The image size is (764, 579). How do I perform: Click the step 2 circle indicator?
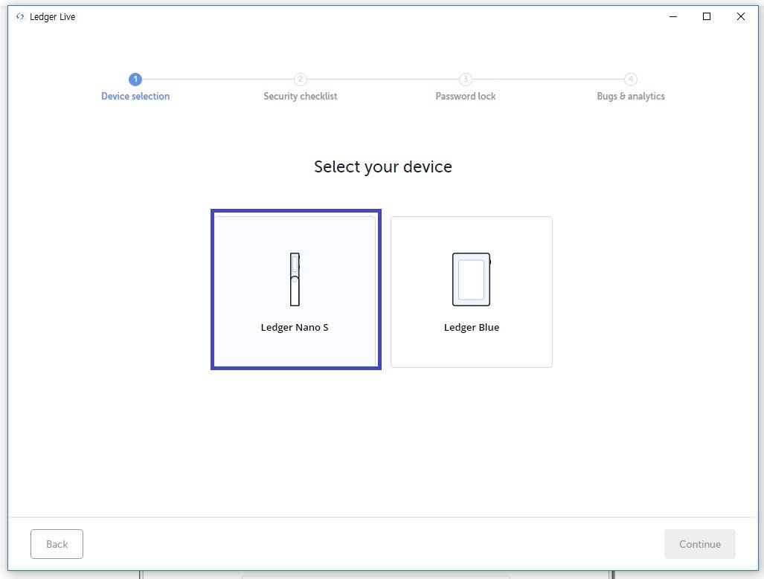click(x=300, y=79)
